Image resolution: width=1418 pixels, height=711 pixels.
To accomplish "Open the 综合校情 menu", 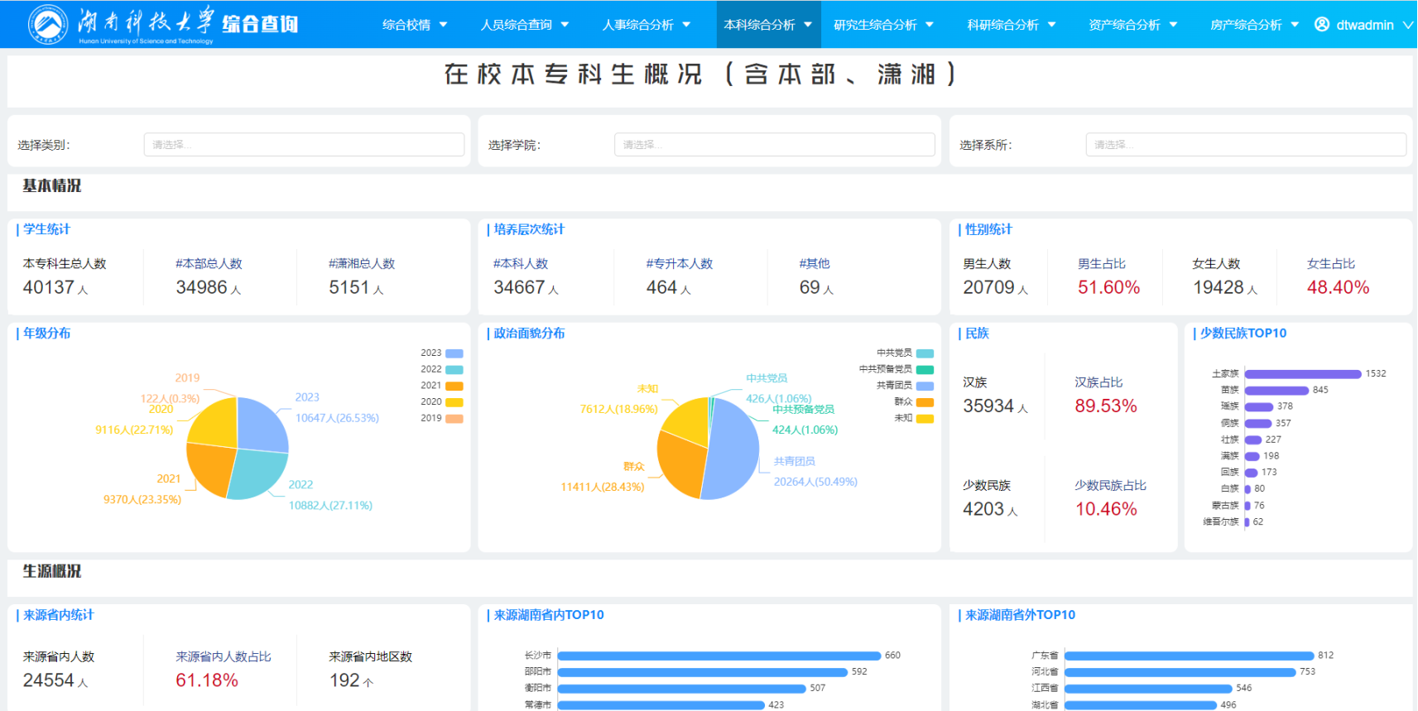I will [415, 25].
